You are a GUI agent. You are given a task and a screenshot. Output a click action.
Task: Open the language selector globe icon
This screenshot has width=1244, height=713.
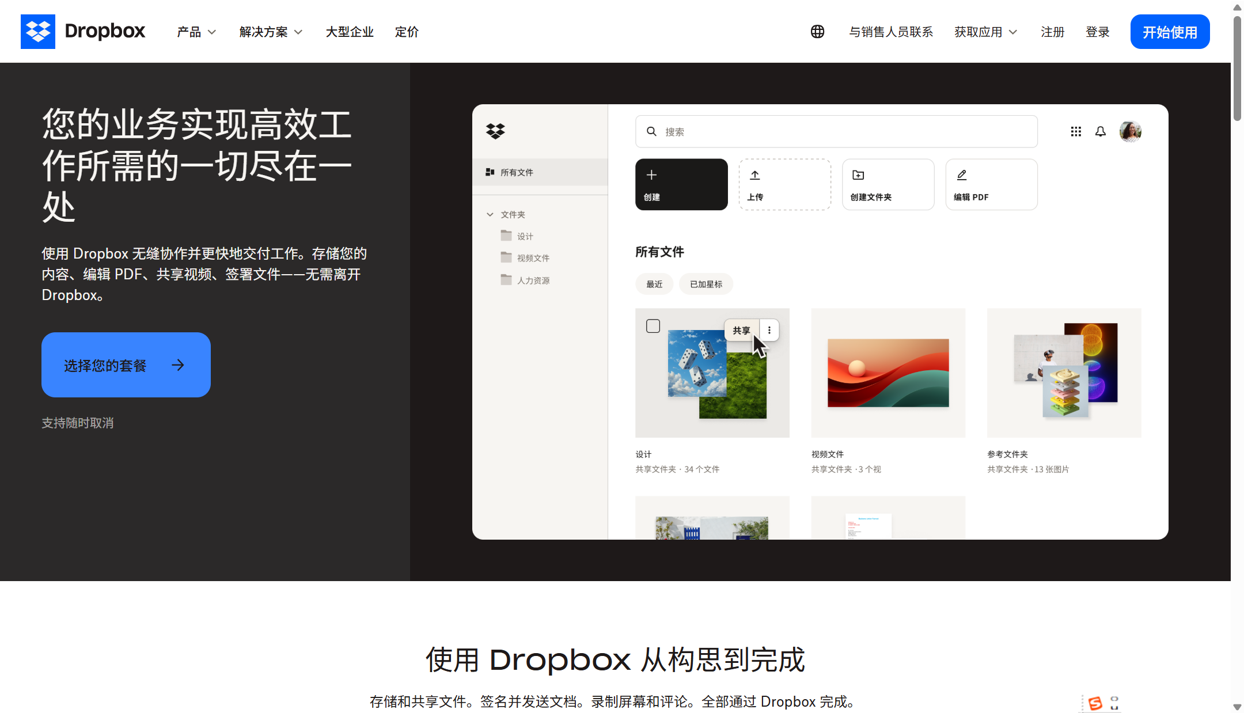click(x=817, y=32)
